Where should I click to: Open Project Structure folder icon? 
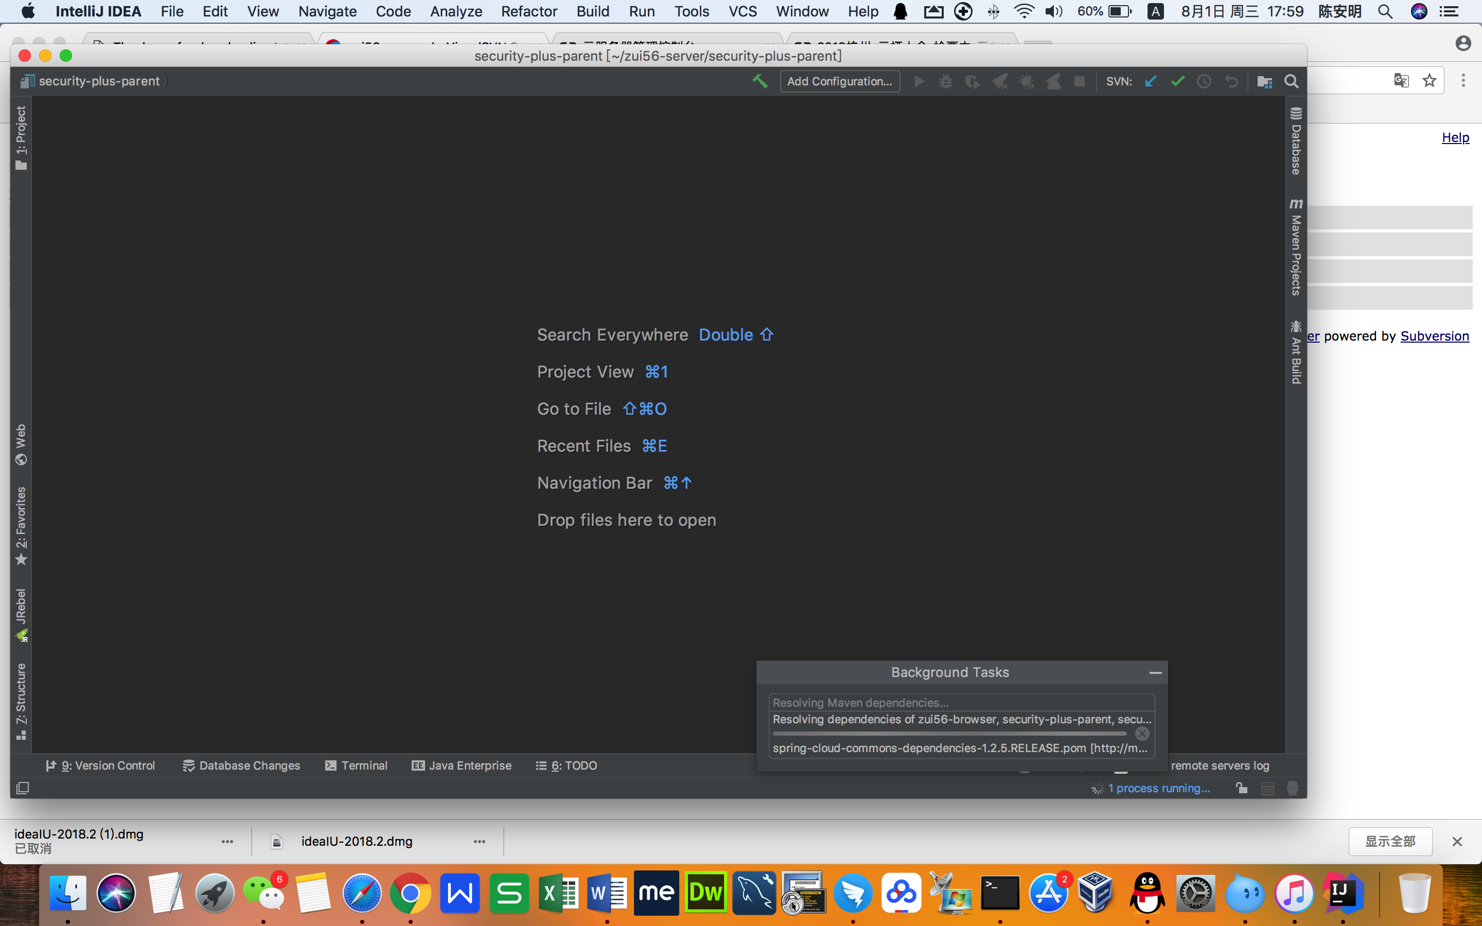click(1265, 81)
